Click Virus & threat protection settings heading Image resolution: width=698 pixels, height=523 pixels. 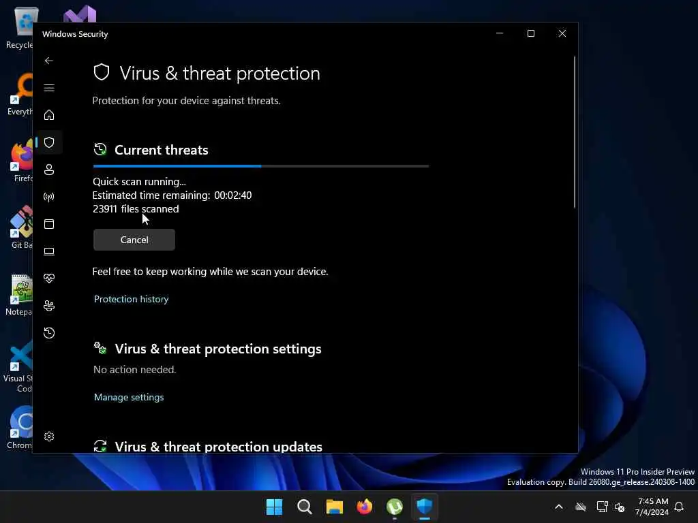[x=218, y=349]
